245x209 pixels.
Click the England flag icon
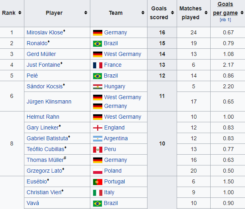click(x=98, y=128)
